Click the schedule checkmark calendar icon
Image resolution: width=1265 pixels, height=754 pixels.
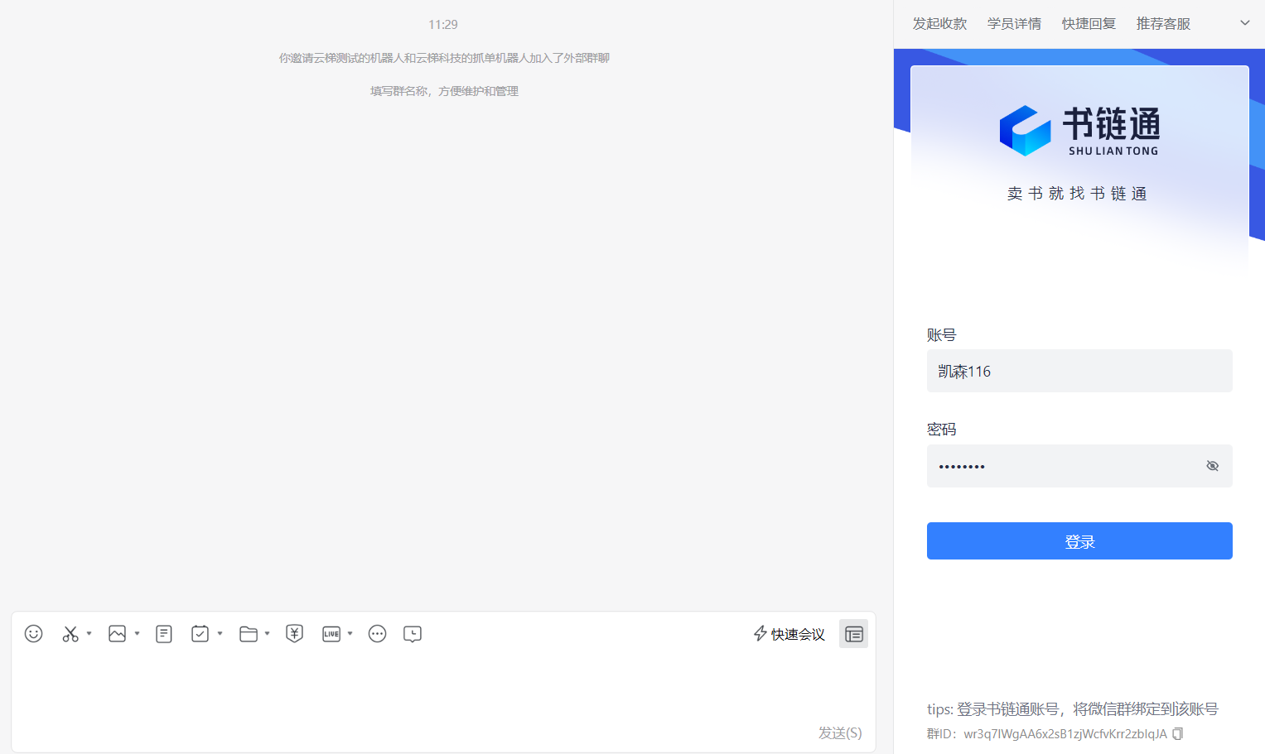(200, 634)
